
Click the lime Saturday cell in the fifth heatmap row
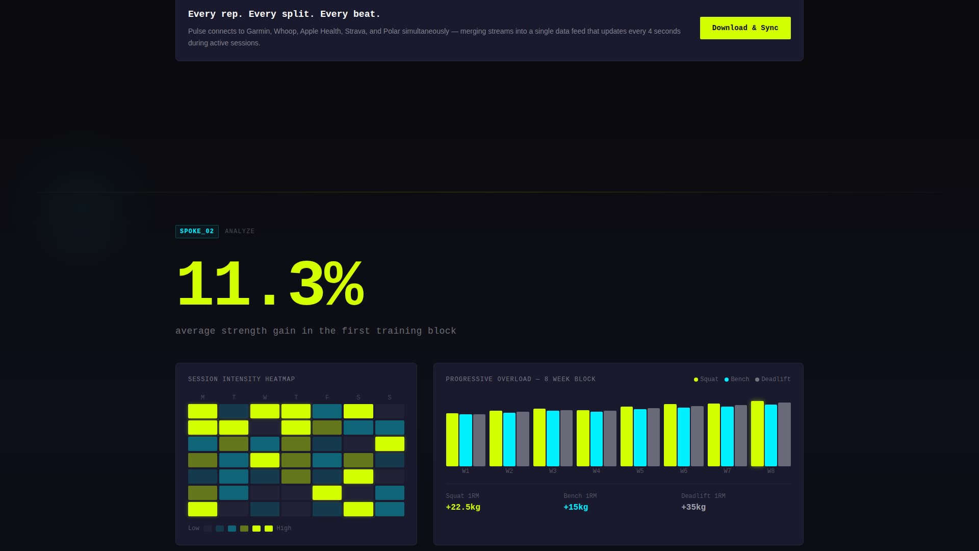tap(358, 477)
